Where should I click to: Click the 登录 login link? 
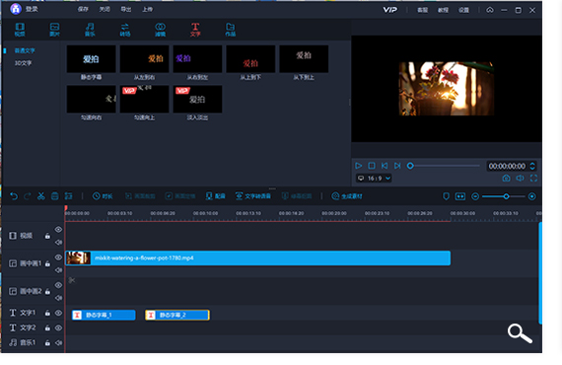point(32,9)
